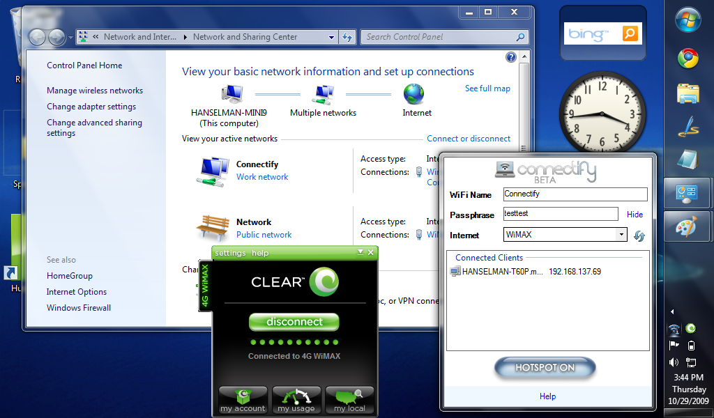Toggle the HOTSPOT ON button
714x418 pixels.
coord(545,368)
